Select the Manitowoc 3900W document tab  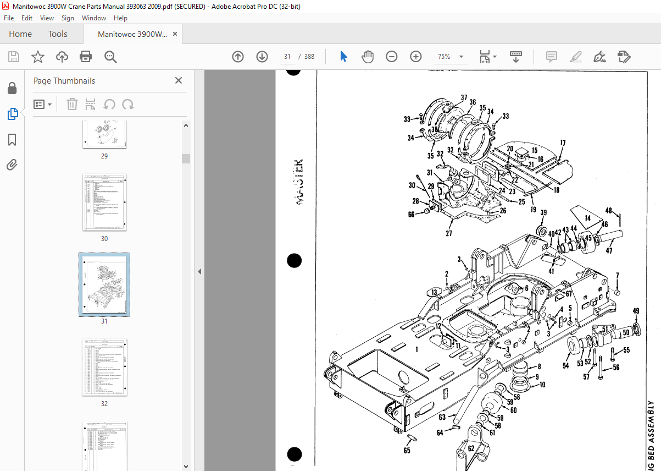point(132,34)
